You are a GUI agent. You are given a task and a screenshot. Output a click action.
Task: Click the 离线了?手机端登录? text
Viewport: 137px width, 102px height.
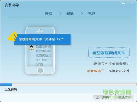click(x=111, y=64)
